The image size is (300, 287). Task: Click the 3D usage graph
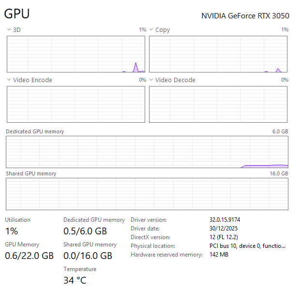tap(76, 54)
